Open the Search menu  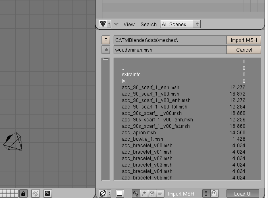[149, 25]
